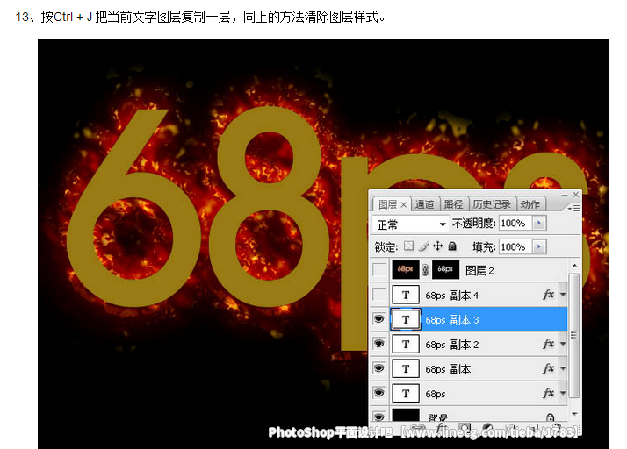Click the lock all padlock icon
The height and width of the screenshot is (449, 627).
tap(452, 247)
